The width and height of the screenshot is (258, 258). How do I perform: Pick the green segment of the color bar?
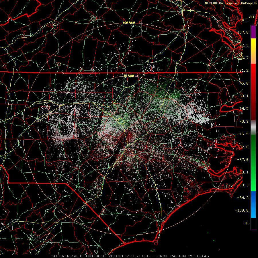click(253, 163)
